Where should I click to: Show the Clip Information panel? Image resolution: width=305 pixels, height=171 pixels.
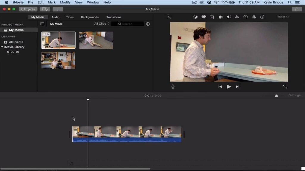[262, 17]
